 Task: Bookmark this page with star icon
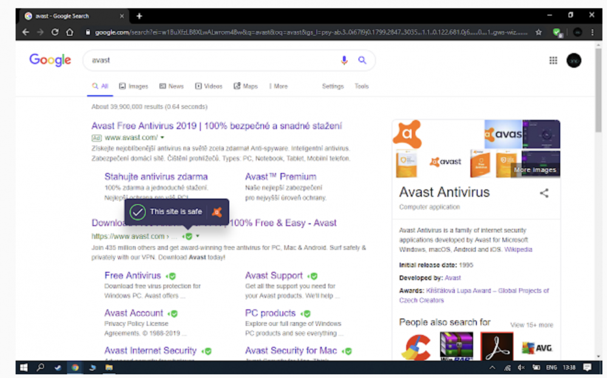pos(538,33)
